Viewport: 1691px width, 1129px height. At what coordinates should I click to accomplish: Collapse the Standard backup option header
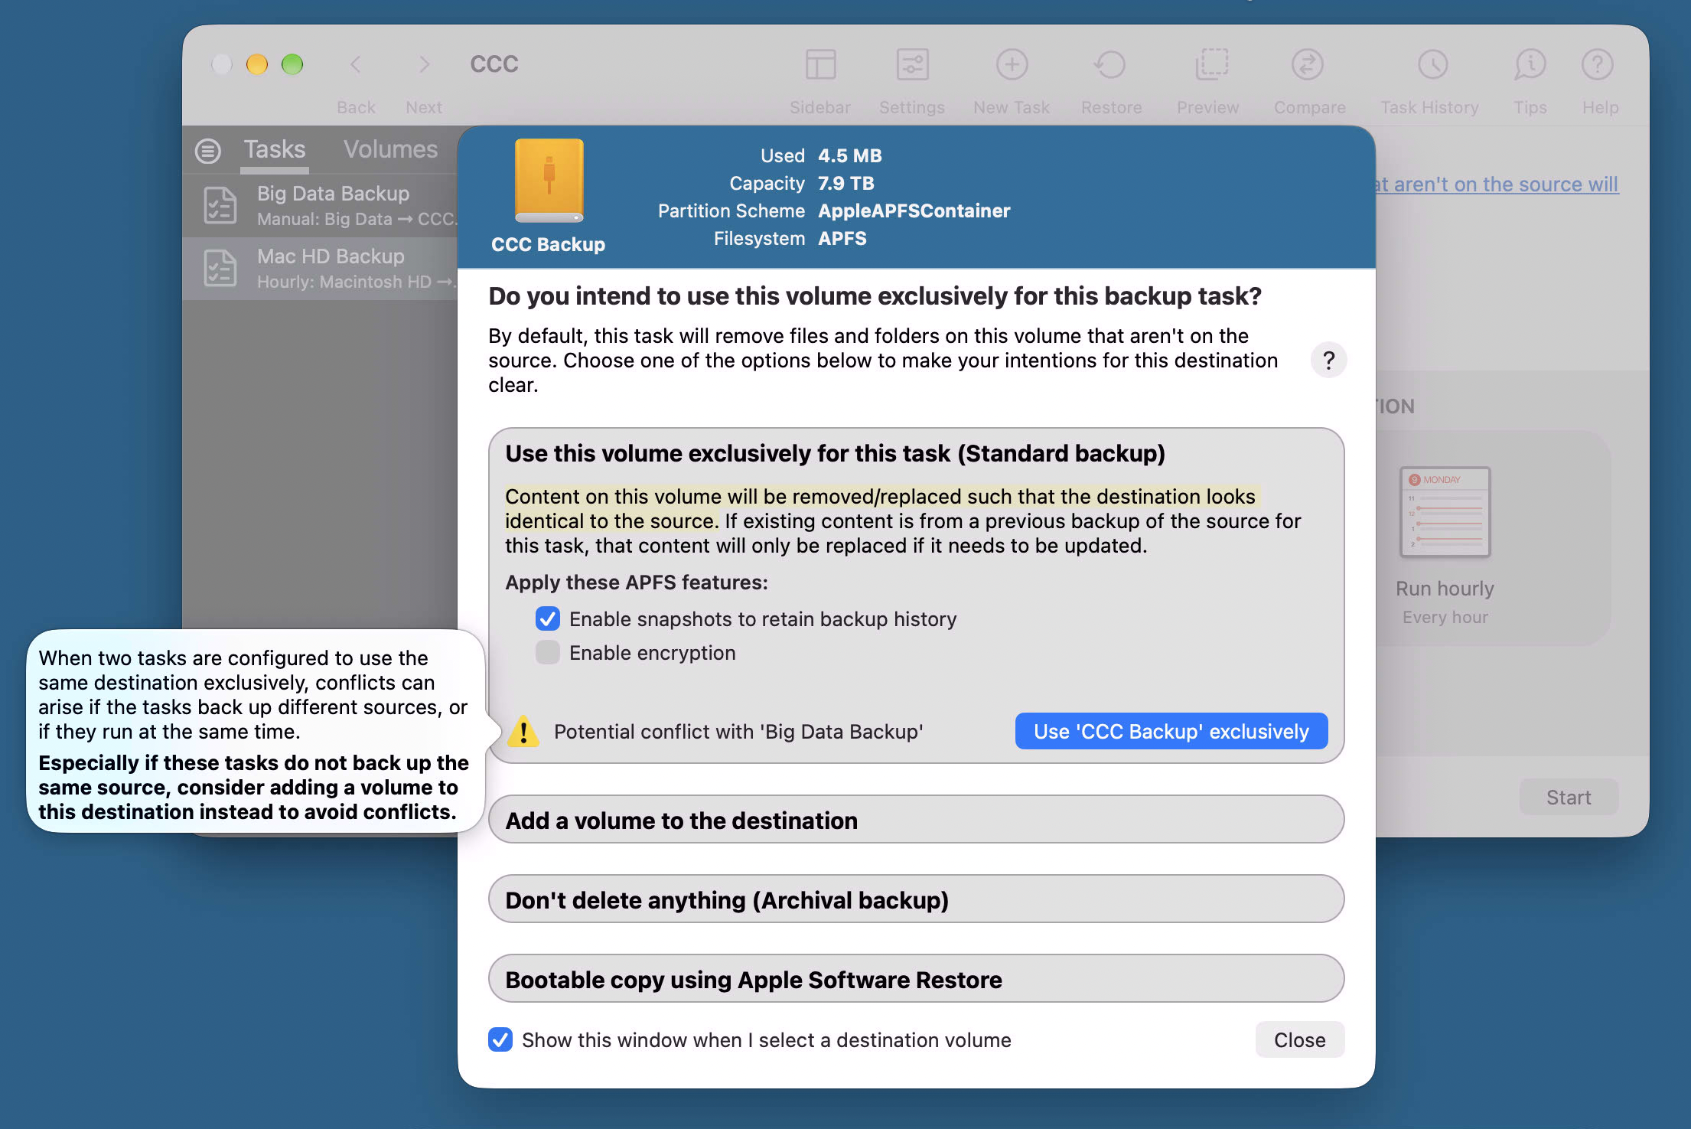tap(836, 453)
